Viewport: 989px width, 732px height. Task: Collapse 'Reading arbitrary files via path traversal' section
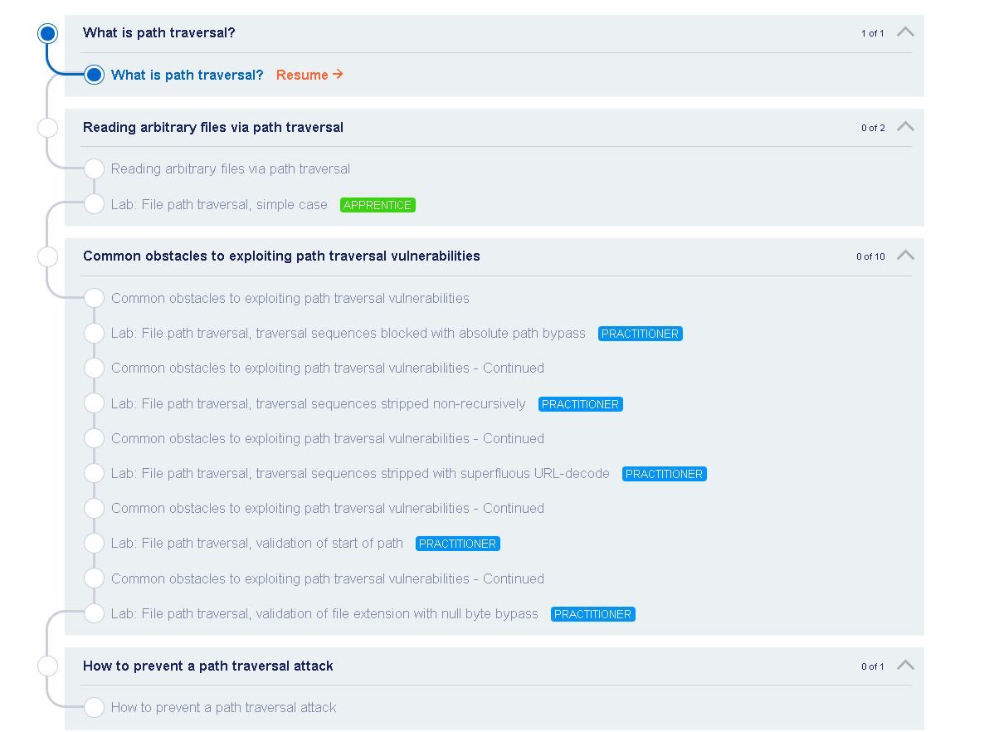coord(905,127)
